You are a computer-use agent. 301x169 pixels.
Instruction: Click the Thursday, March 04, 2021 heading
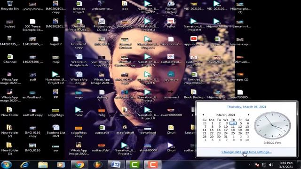click(x=246, y=107)
